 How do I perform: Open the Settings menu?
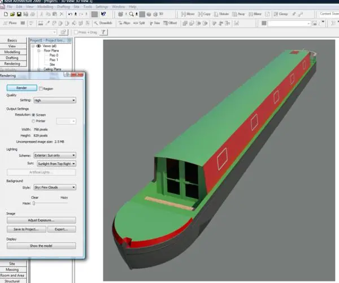point(102,7)
